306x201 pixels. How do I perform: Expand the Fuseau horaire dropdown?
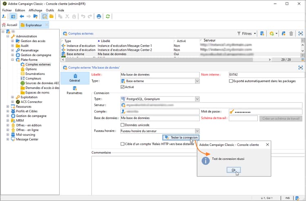pos(197,131)
